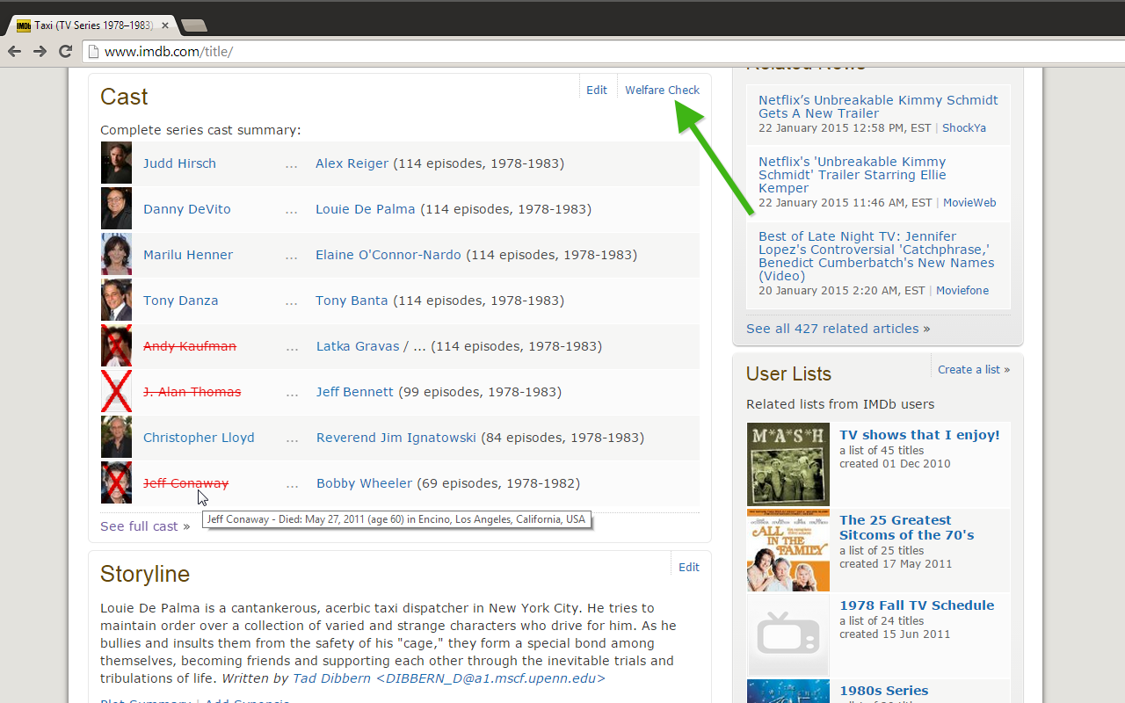Open 'Kimmy Schmidt Gets A New Trailer' article
Screen dimensions: 1125x703
(x=878, y=106)
